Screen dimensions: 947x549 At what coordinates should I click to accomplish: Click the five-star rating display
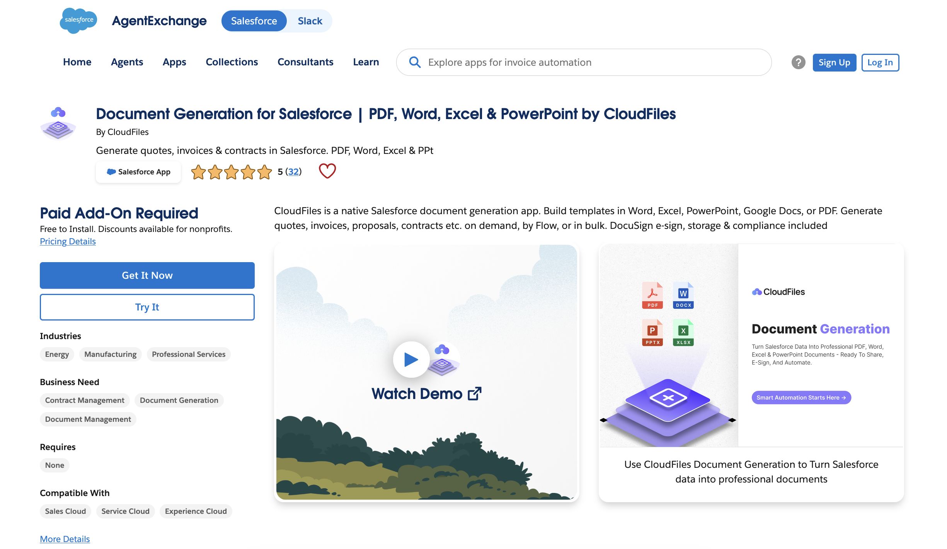pyautogui.click(x=231, y=172)
